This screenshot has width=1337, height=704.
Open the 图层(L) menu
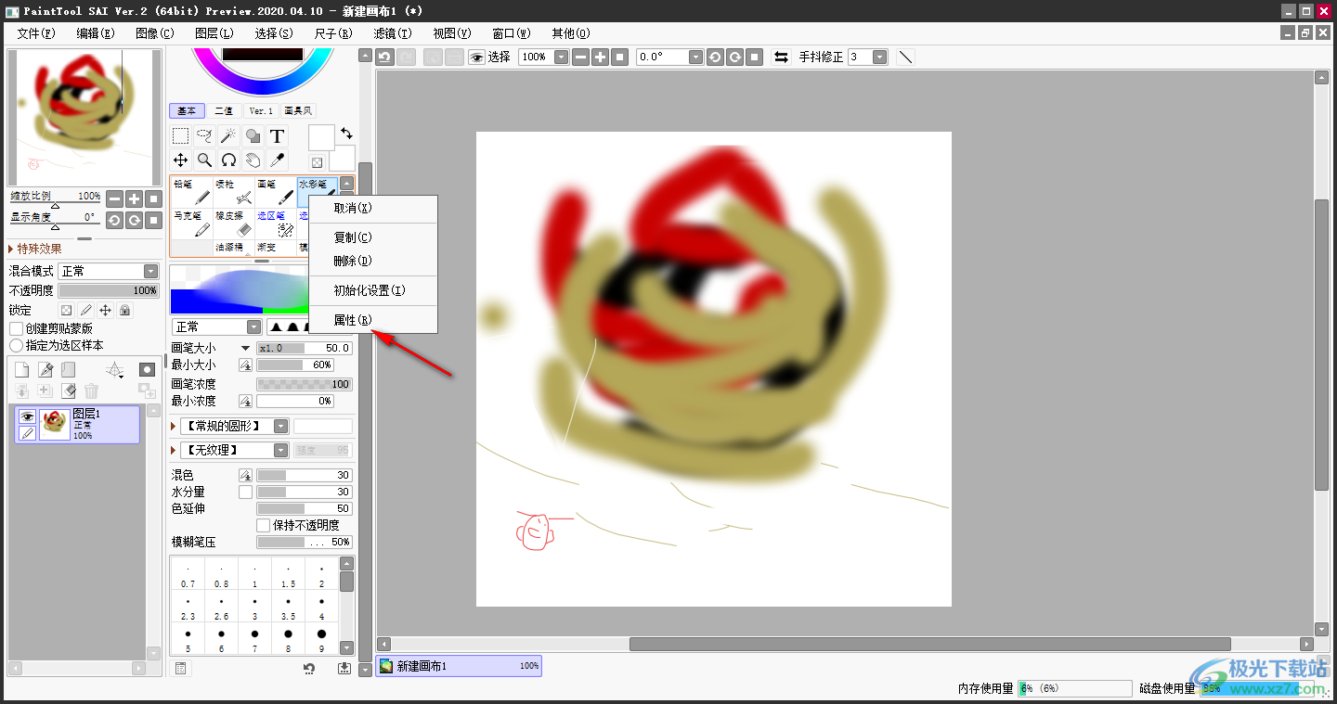pyautogui.click(x=214, y=33)
